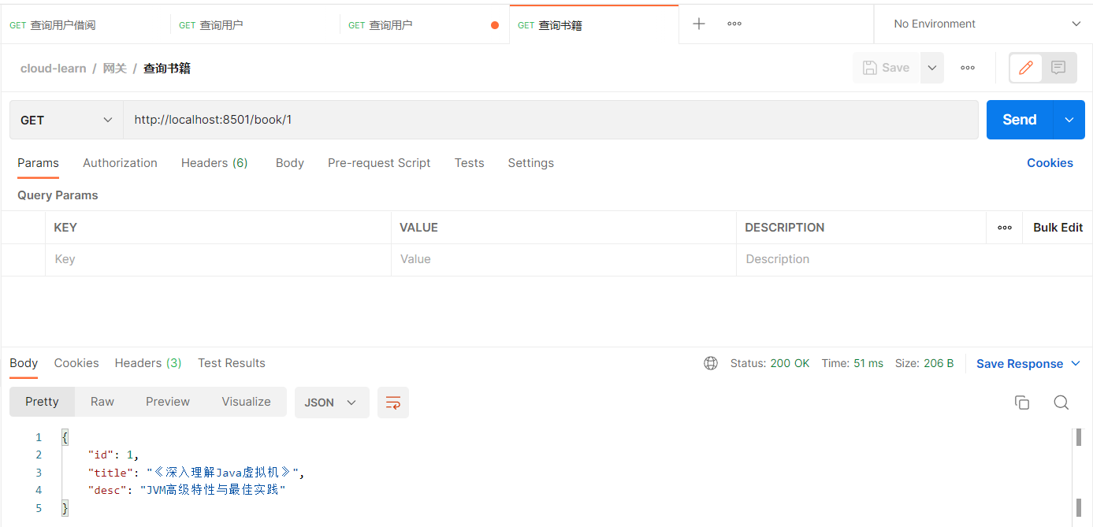Click Bulk Edit in params table
The image size is (1093, 527).
1058,228
